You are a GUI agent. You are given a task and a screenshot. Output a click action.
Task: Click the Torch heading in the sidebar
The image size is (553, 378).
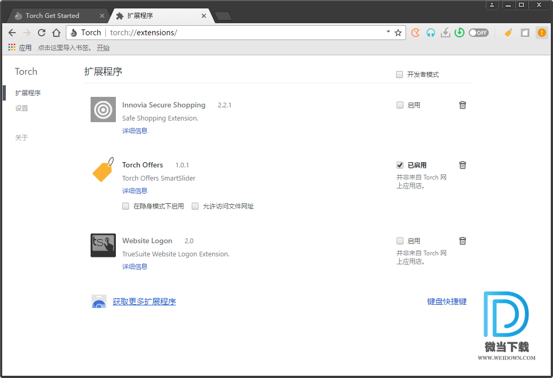[x=26, y=72]
